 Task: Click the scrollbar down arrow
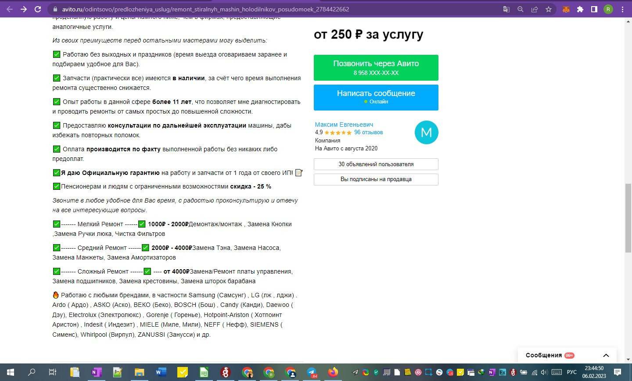point(628,360)
